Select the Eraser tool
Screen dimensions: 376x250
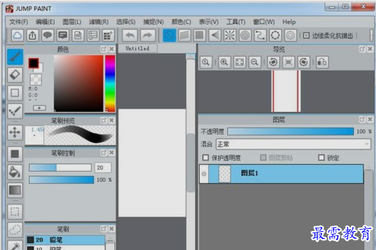point(15,75)
